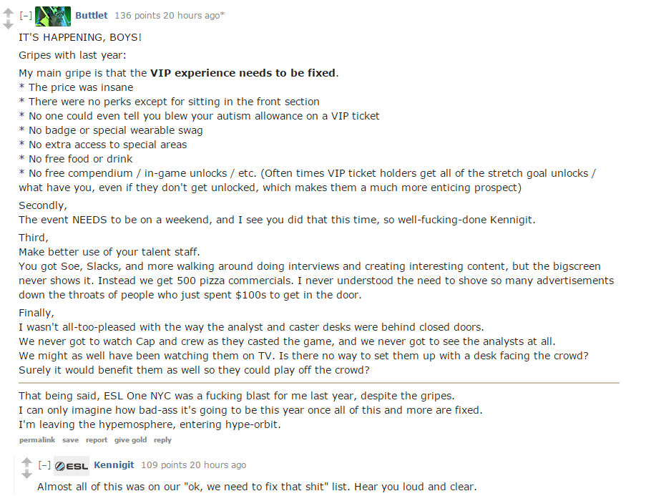The width and height of the screenshot is (646, 496).
Task: Collapse Kennigit's reply
Action: (44, 465)
